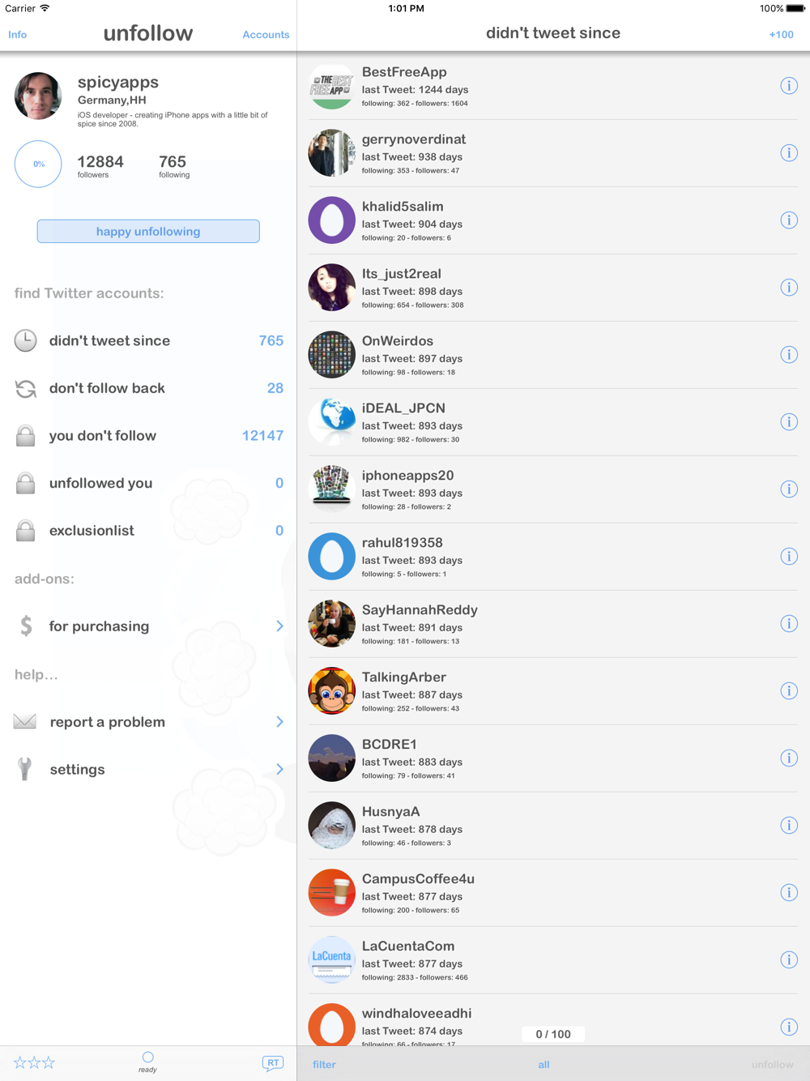Open info for windhaloveeadhi
Viewport: 810px width, 1081px height.
[x=789, y=1028]
